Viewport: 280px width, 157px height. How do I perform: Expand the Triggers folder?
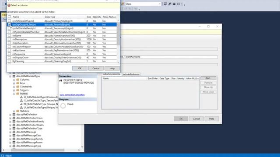(x=14, y=90)
